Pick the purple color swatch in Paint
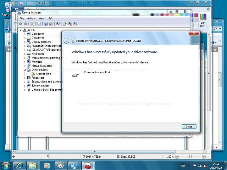 (196, 15)
